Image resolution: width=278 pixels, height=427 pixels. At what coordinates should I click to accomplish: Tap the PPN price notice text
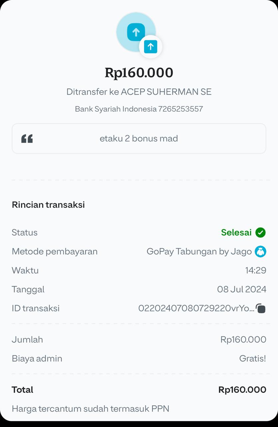tap(91, 409)
